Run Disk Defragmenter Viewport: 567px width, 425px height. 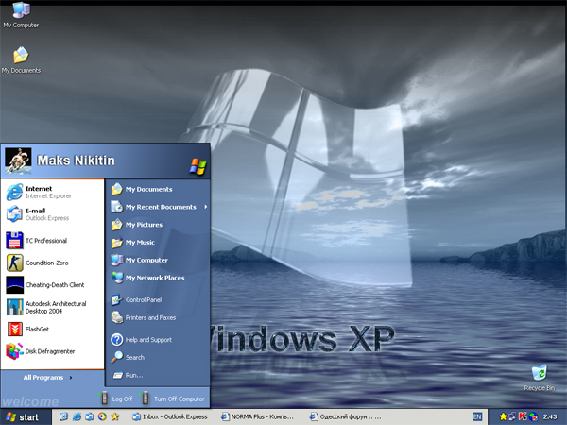click(52, 351)
